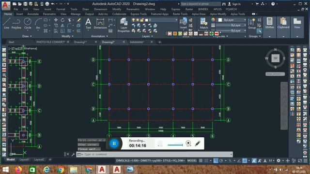Viewport: 310px width, 174px height.
Task: Switch to the Drawing1 file tab
Action: point(80,42)
